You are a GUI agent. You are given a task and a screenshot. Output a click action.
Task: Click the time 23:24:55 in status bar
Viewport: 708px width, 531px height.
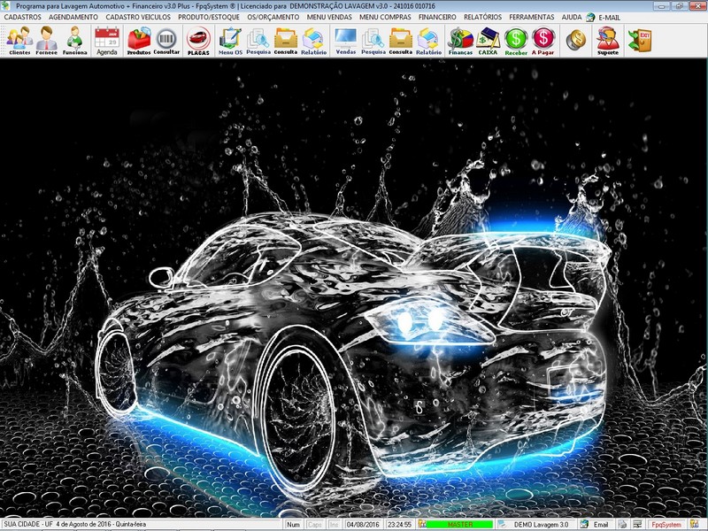tap(399, 525)
